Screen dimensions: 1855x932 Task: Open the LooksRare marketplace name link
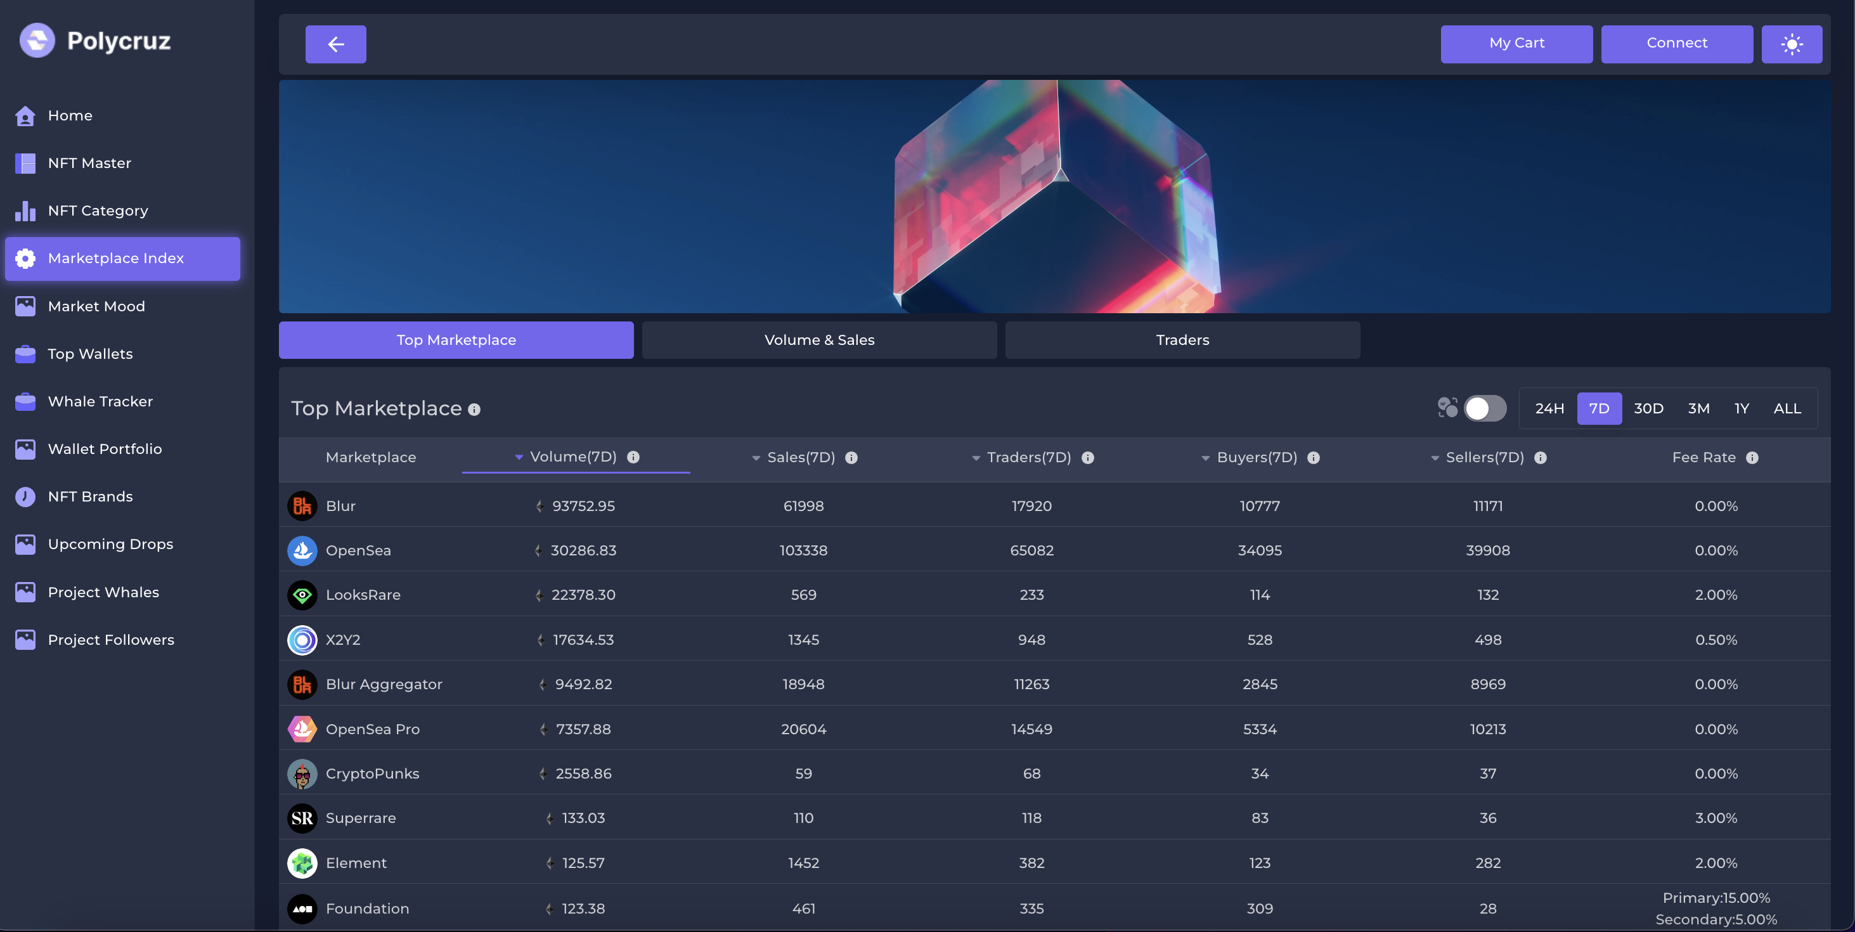(x=363, y=595)
